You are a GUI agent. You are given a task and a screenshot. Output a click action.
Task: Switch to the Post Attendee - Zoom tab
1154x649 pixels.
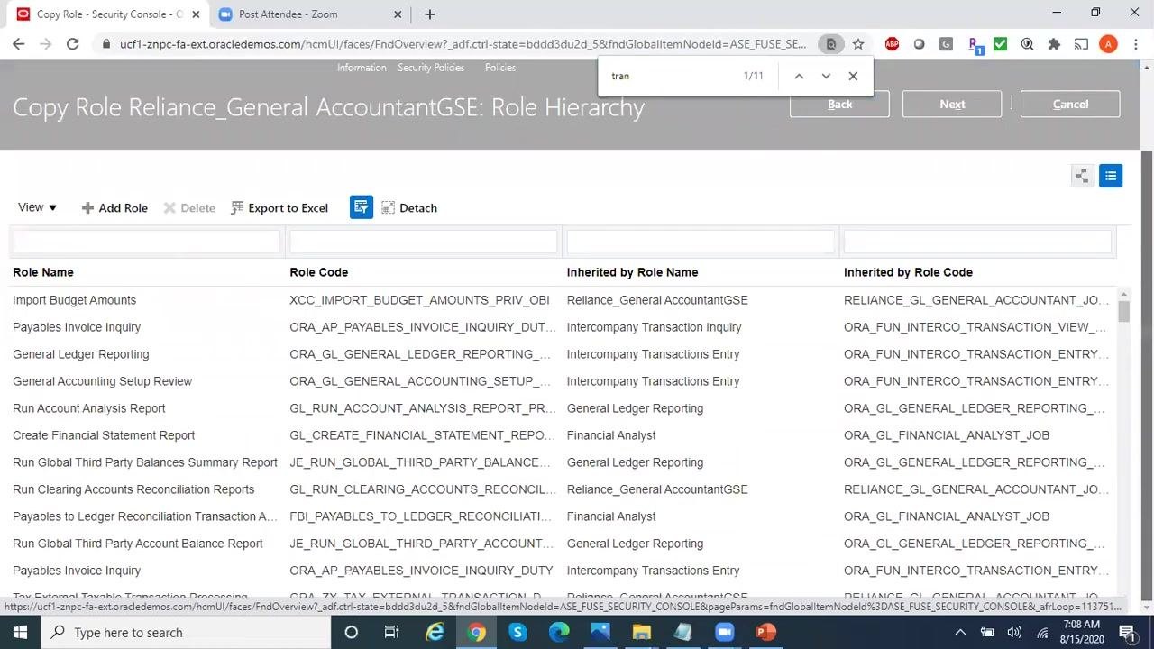point(309,14)
